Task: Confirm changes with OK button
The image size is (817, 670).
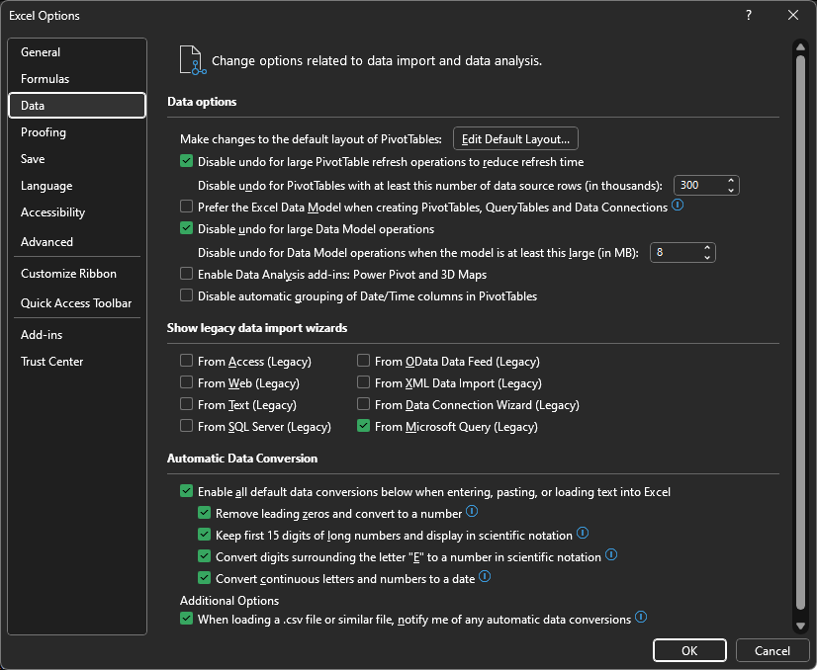Action: click(689, 651)
